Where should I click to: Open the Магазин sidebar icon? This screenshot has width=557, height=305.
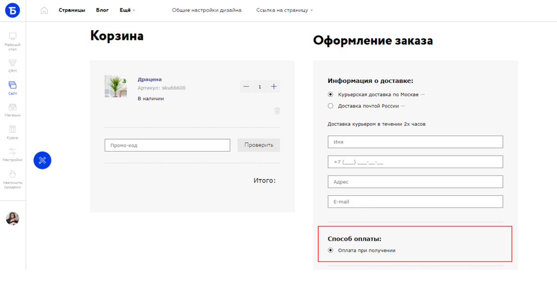tap(12, 107)
